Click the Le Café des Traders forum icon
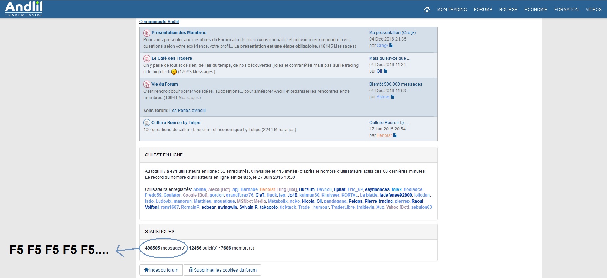607x278 pixels. 146,59
